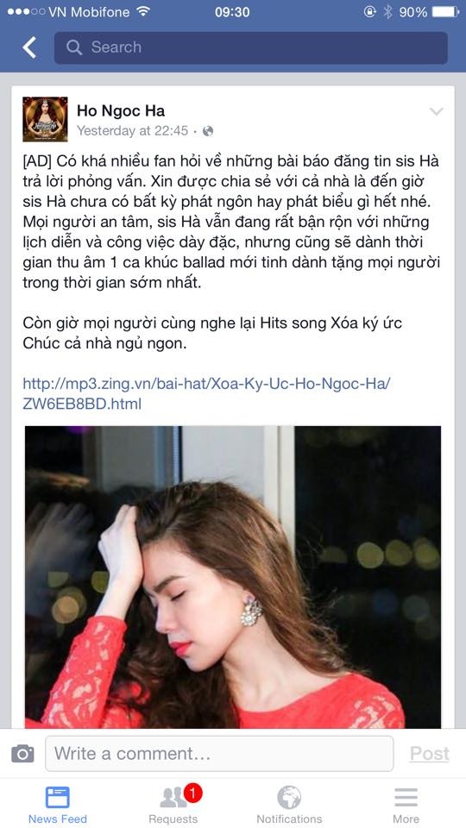Open the posted photo of woman
Viewport: 466px width, 828px height.
[233, 577]
